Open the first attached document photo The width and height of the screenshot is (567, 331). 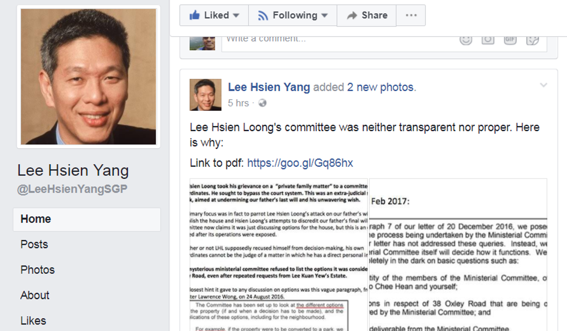(x=279, y=254)
